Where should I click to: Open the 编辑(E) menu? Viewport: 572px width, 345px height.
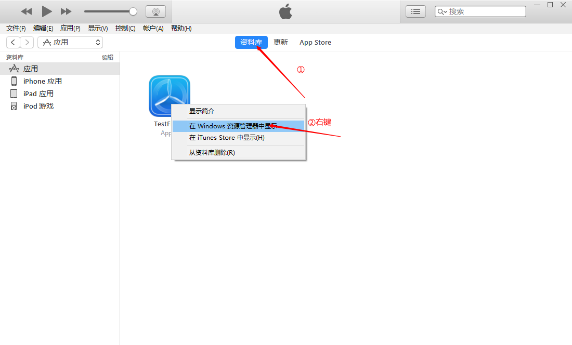43,29
